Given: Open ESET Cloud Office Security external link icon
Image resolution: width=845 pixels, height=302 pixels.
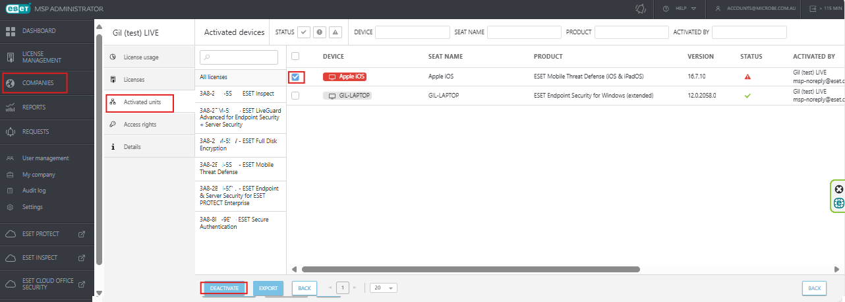Looking at the screenshot, I should pos(82,284).
